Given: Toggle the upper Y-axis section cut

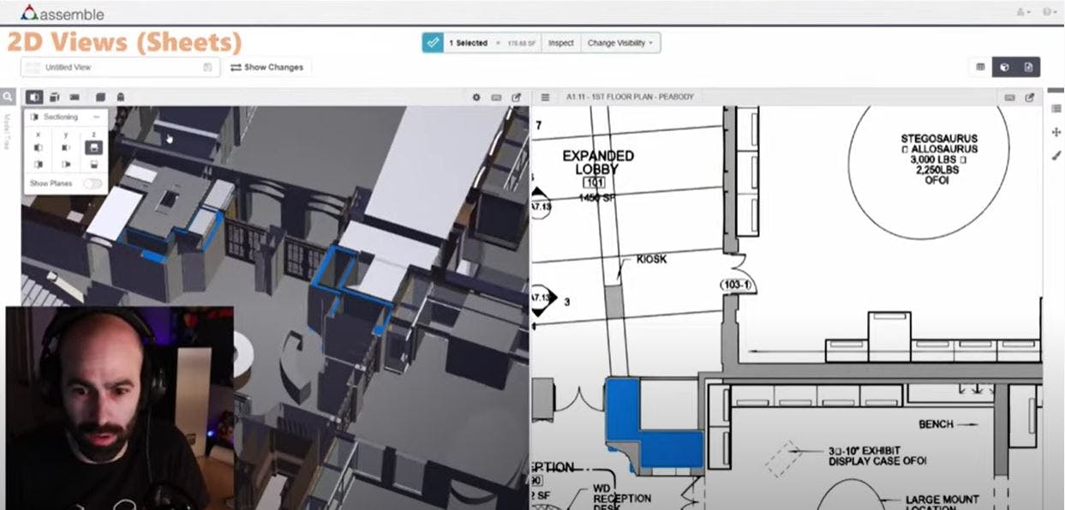Looking at the screenshot, I should point(66,147).
